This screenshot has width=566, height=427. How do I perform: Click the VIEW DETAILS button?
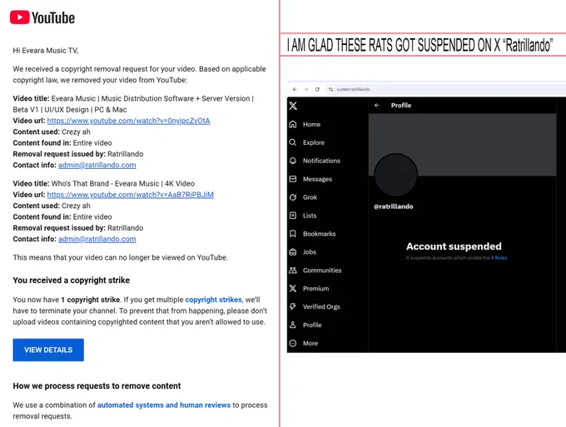pos(48,350)
